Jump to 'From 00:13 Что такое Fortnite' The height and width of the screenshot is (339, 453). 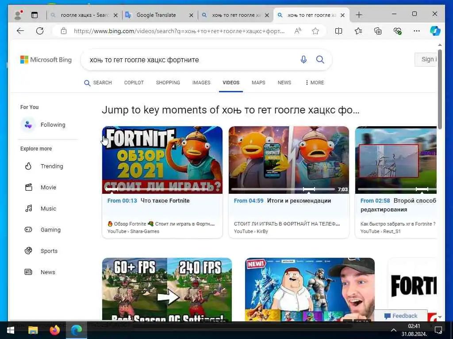click(x=149, y=201)
